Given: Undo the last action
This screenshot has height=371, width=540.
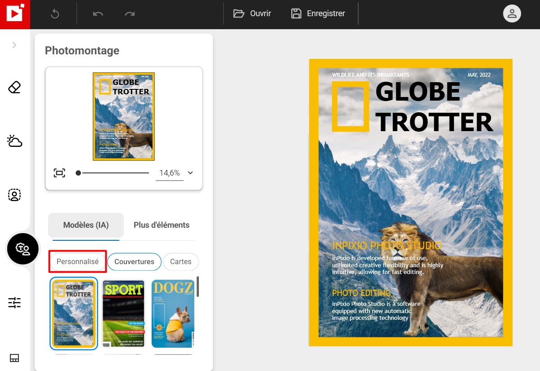Looking at the screenshot, I should tap(98, 14).
